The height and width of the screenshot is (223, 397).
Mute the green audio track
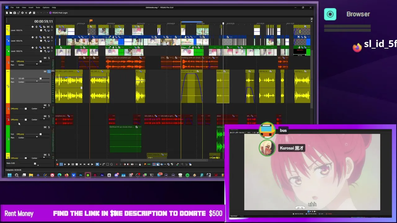coord(45,127)
